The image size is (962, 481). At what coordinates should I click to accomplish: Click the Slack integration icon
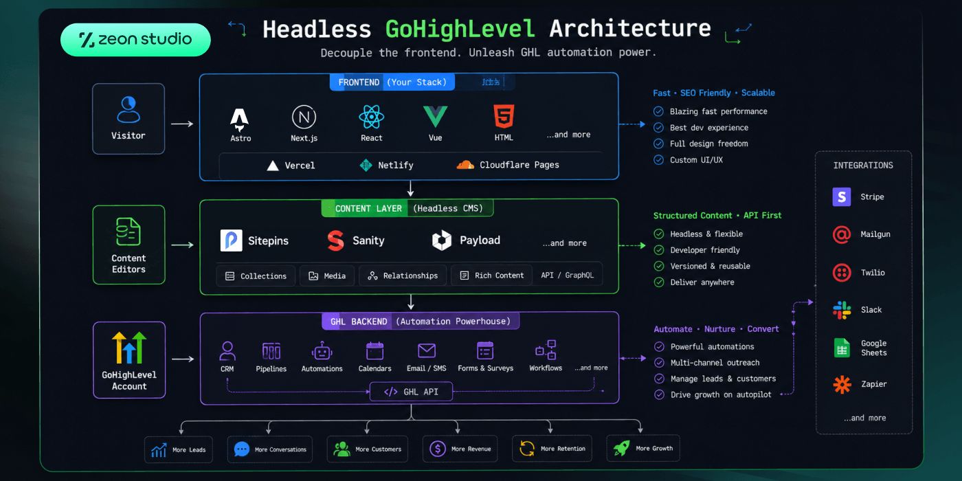842,310
